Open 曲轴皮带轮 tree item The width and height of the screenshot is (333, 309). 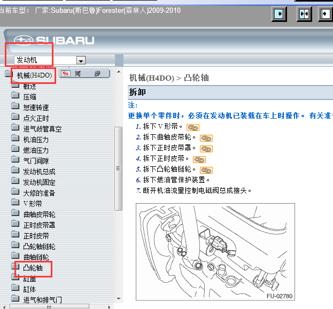pyautogui.click(x=40, y=214)
